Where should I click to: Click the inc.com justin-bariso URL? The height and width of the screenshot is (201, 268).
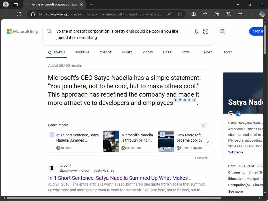pyautogui.click(x=86, y=170)
